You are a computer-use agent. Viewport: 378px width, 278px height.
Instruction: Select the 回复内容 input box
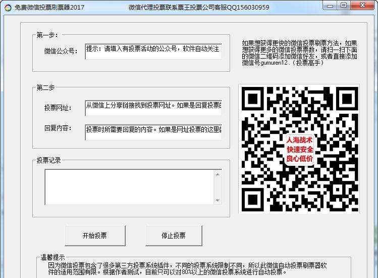click(x=153, y=132)
